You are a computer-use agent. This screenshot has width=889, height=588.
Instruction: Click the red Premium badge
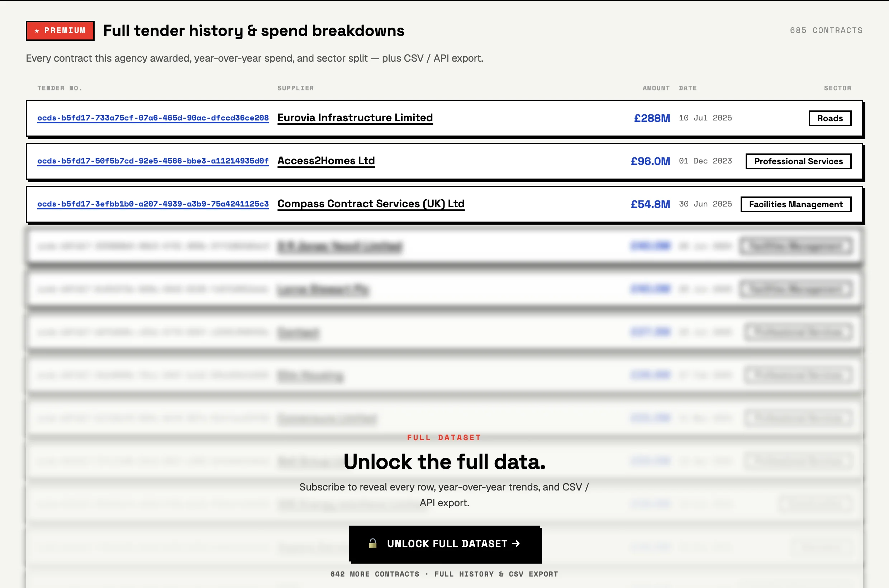click(60, 30)
